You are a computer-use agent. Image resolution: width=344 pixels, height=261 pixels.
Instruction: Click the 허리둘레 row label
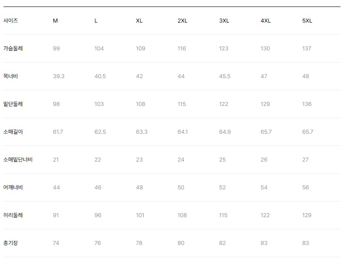13,215
